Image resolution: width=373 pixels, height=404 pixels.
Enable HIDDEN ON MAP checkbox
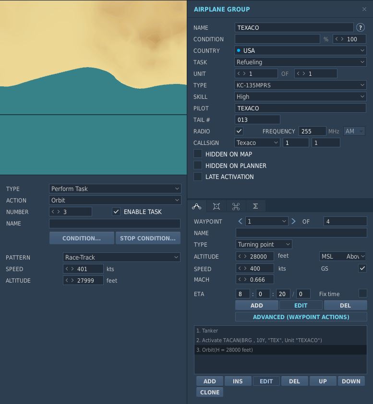click(x=198, y=154)
